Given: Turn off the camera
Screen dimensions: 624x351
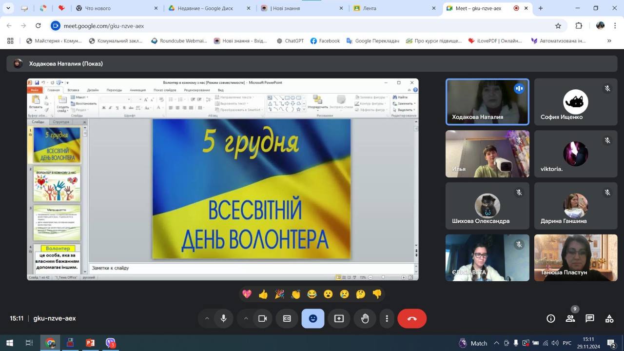Looking at the screenshot, I should click(262, 318).
